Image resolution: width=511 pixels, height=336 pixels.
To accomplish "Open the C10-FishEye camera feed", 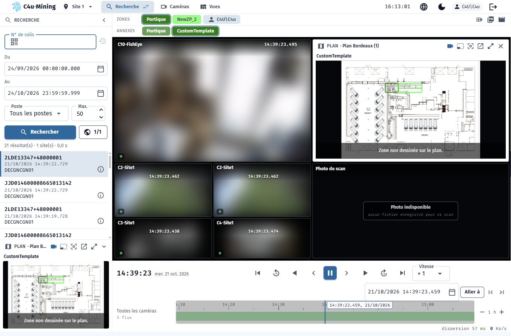I will click(212, 100).
